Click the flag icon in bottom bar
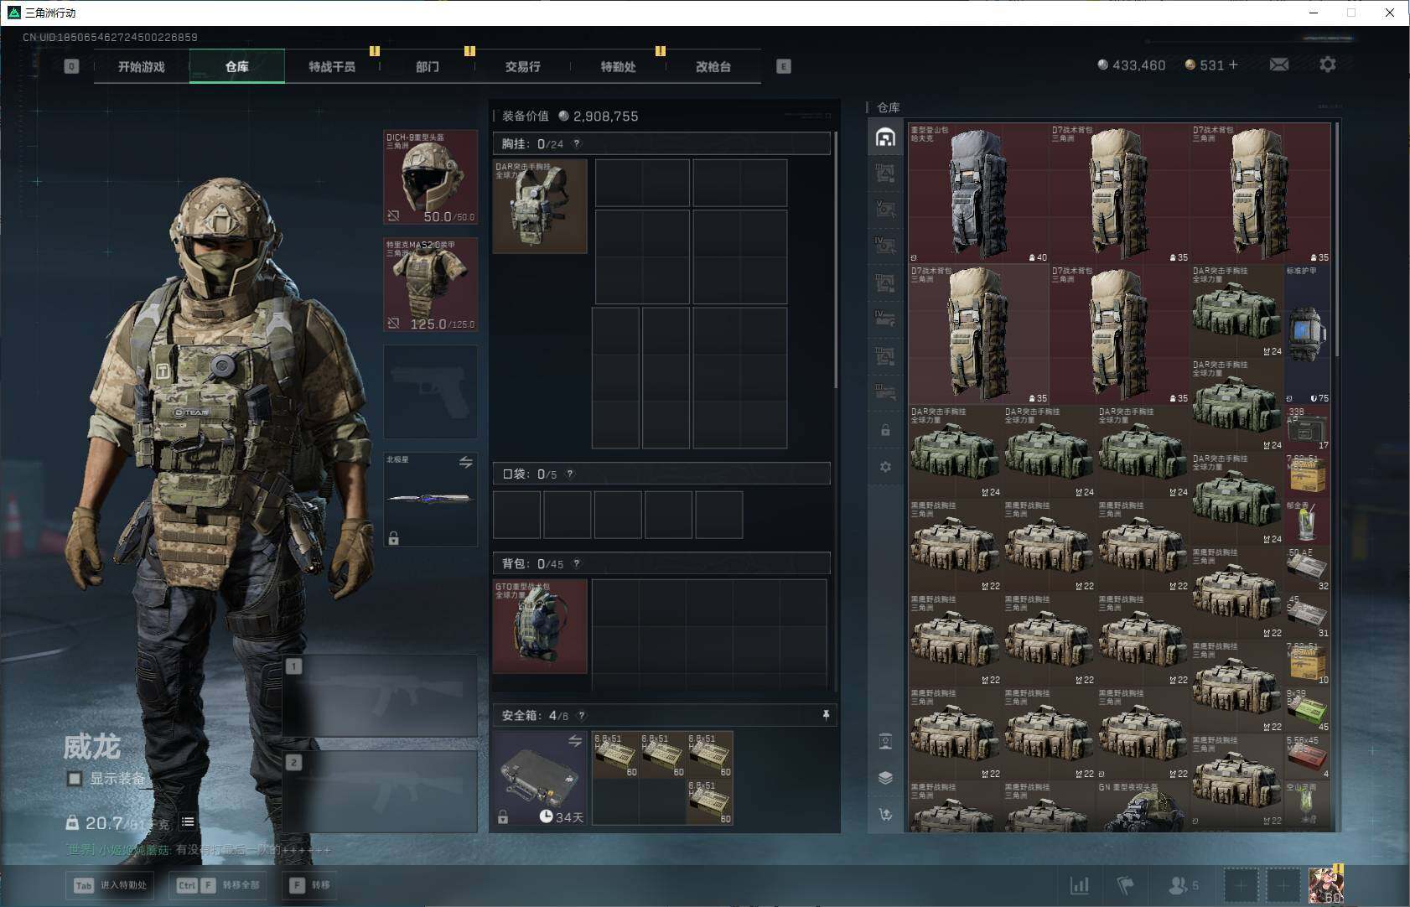 [x=1126, y=885]
